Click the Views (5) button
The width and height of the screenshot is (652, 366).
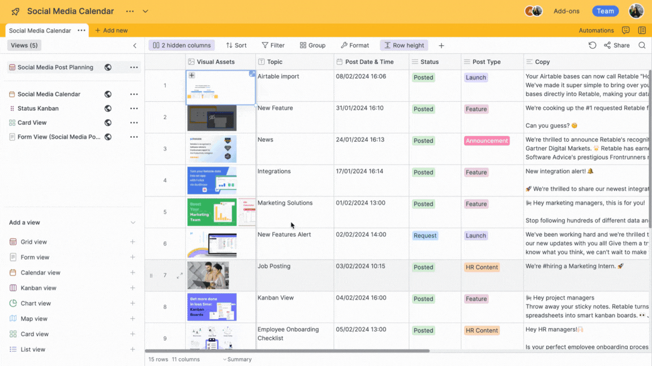(x=24, y=45)
